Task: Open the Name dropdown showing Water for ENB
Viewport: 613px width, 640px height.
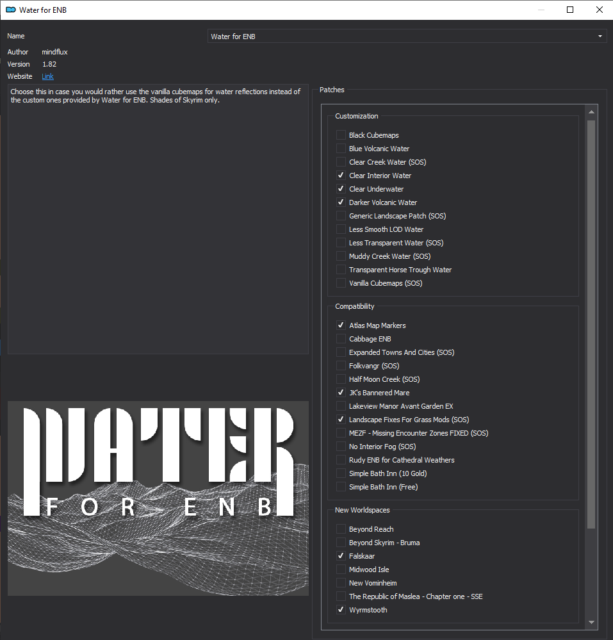Action: [407, 37]
